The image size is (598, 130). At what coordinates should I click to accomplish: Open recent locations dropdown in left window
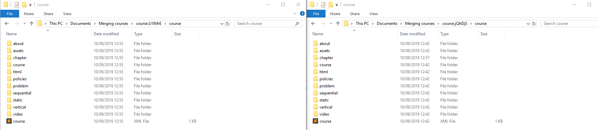click(24, 24)
